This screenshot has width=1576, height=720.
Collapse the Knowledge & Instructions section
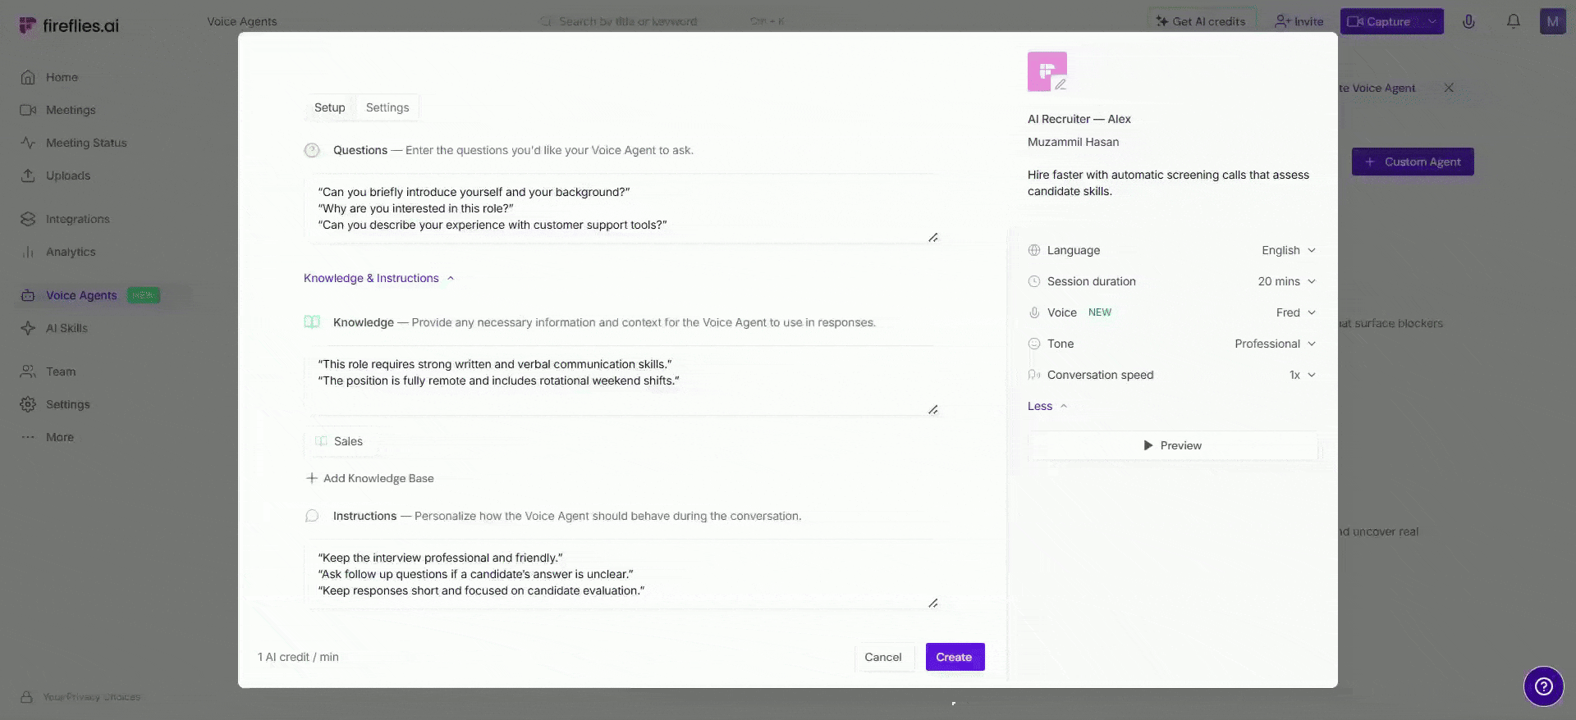tap(378, 278)
